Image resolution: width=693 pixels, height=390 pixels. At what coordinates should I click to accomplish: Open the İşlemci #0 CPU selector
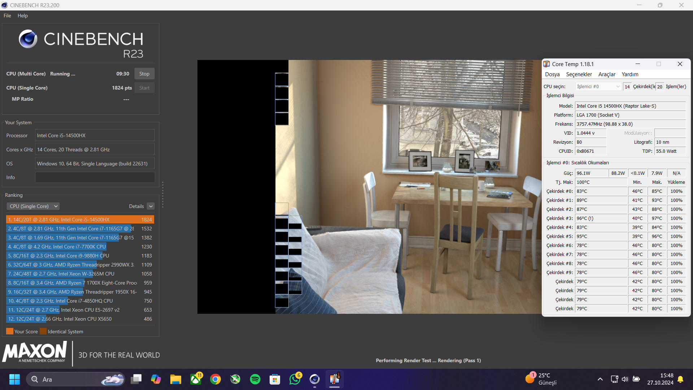[x=598, y=87]
